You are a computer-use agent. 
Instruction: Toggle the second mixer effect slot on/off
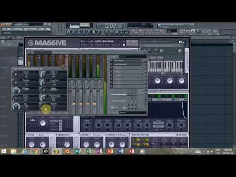[112, 64]
